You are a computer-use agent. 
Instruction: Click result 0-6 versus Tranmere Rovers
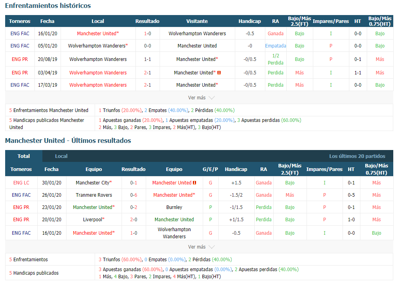(x=134, y=195)
